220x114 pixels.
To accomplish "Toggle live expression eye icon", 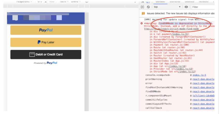I will (186, 7).
